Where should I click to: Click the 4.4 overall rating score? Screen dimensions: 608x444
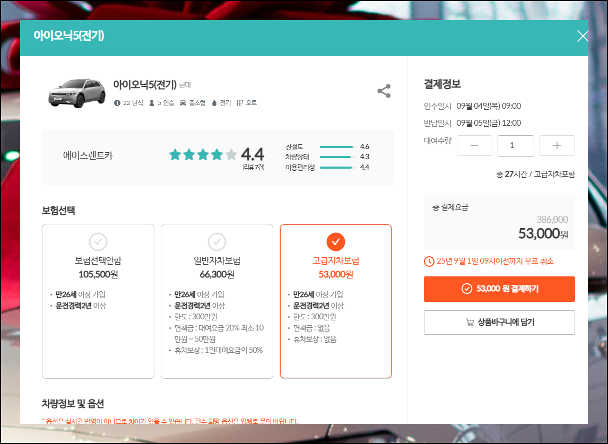point(253,154)
